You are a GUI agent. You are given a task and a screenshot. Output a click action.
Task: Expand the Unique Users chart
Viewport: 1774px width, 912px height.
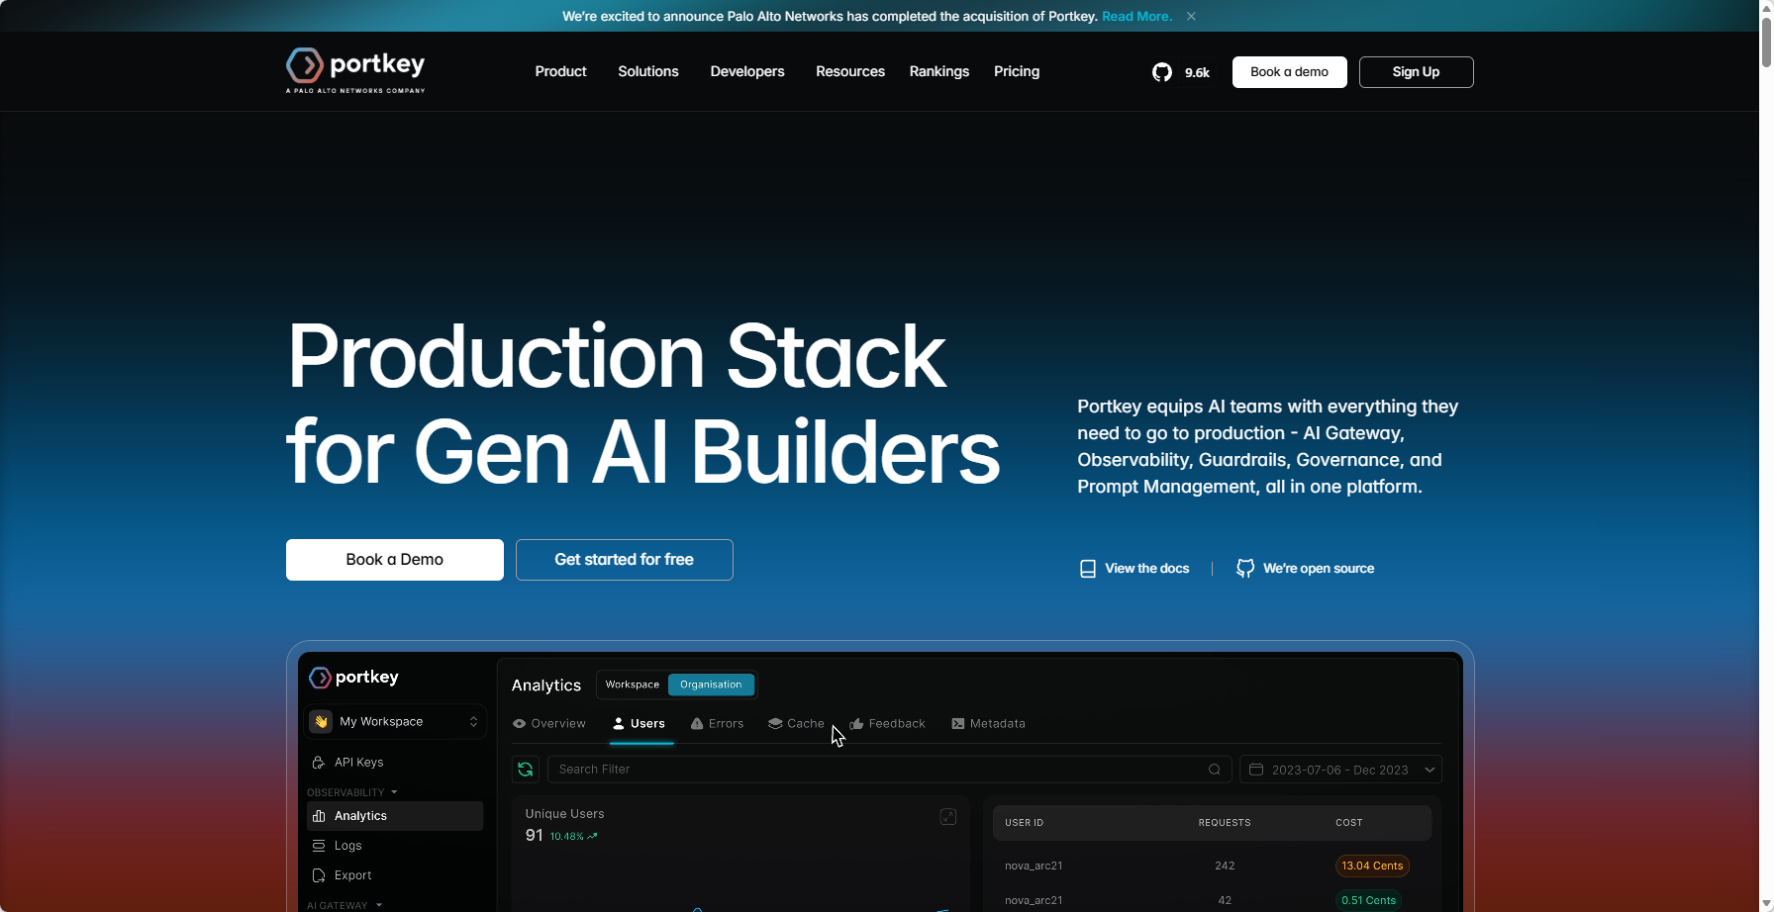948,816
